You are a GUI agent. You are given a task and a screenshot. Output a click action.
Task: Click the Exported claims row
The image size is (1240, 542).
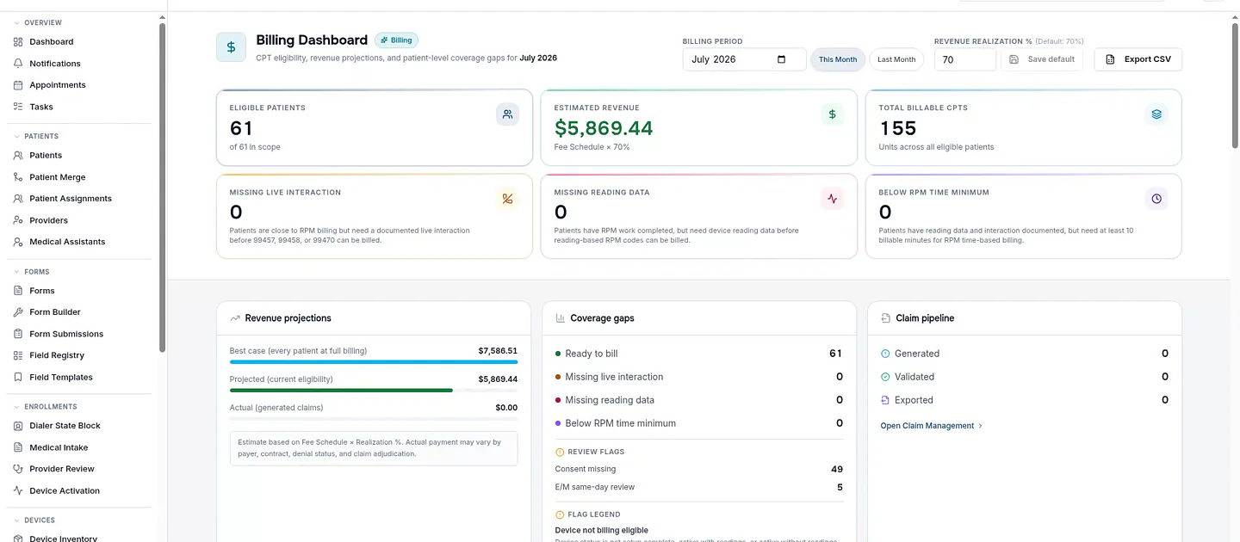point(1024,400)
